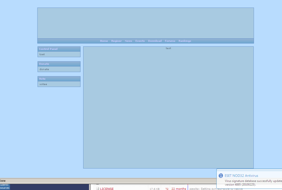Select Events in the navigation bar
282x190 pixels.
[x=140, y=41]
